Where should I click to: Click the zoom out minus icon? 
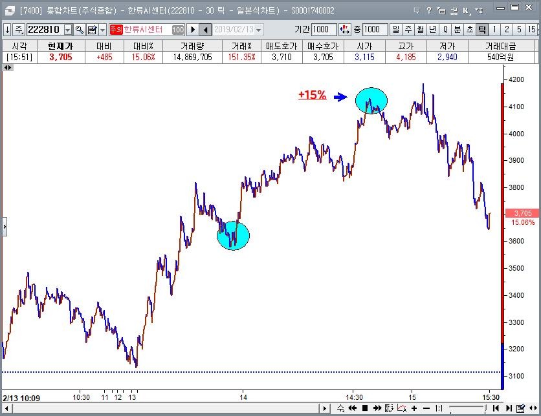[426, 408]
